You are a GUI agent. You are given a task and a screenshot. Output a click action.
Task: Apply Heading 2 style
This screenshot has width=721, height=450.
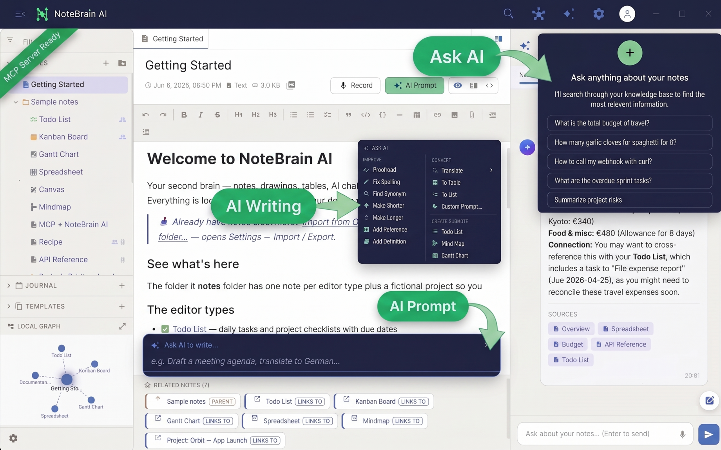point(255,115)
